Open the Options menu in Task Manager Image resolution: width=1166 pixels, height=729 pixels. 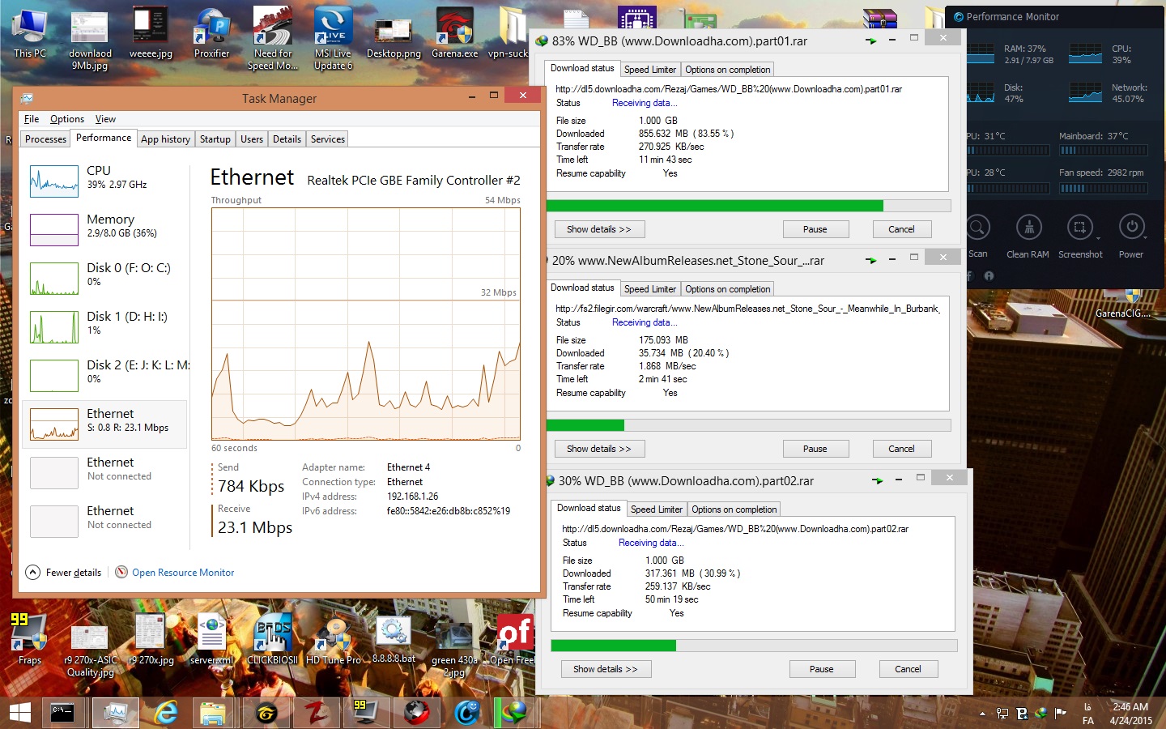[67, 119]
